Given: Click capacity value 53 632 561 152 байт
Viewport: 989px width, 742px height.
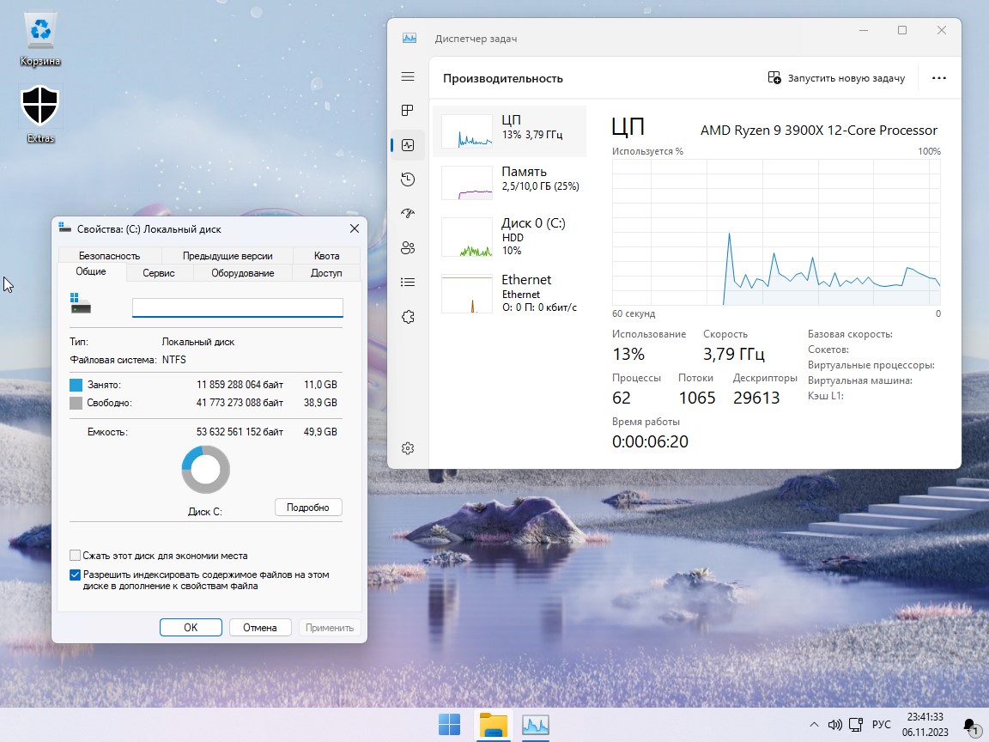Looking at the screenshot, I should click(x=240, y=432).
